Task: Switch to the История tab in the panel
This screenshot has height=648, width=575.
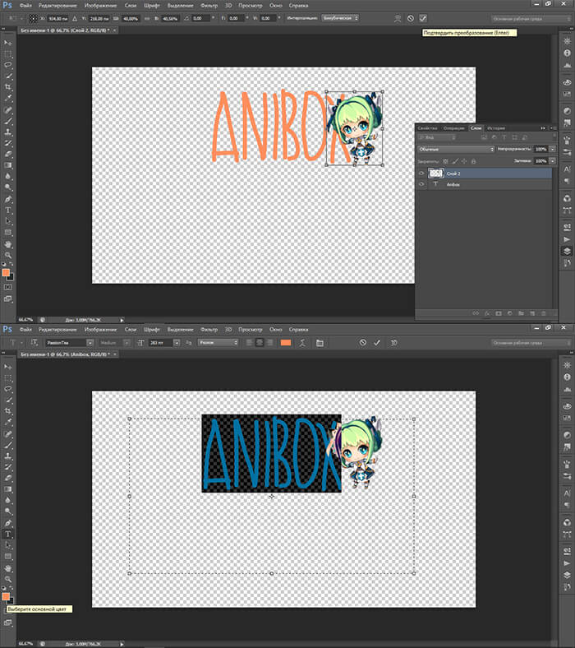Action: [x=496, y=128]
